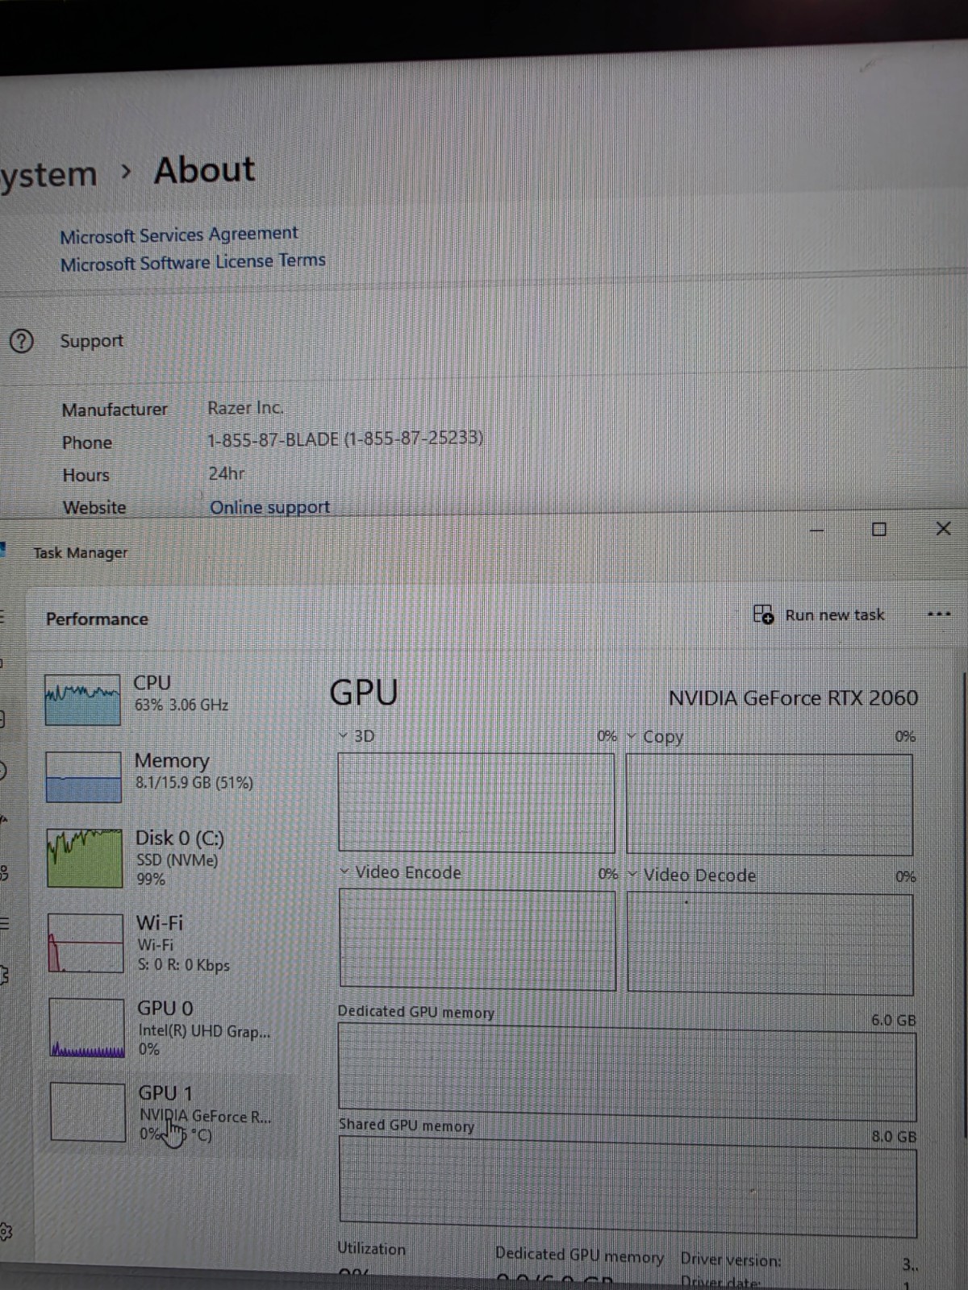
Task: Click the GPU heading text
Action: (364, 693)
